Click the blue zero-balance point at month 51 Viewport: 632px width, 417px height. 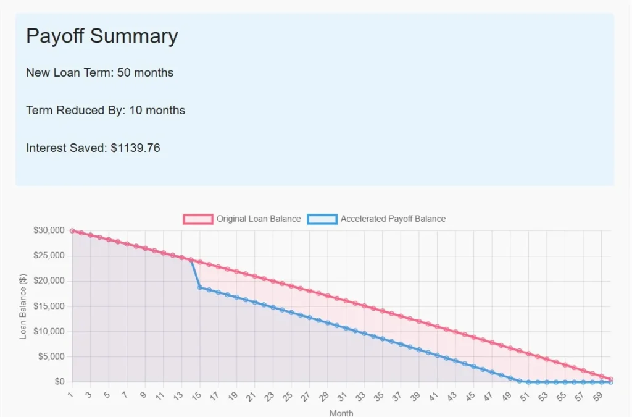click(x=528, y=382)
